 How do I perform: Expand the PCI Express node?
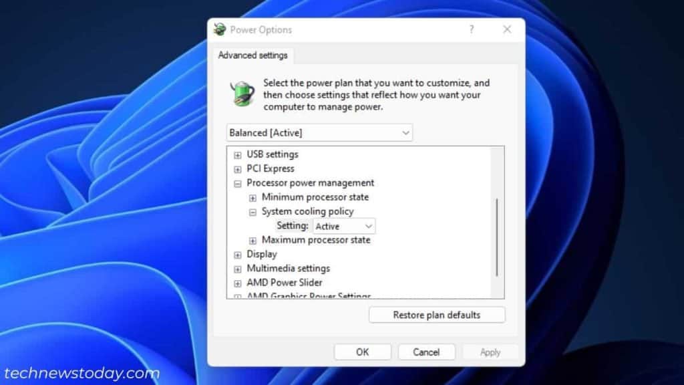click(x=238, y=169)
